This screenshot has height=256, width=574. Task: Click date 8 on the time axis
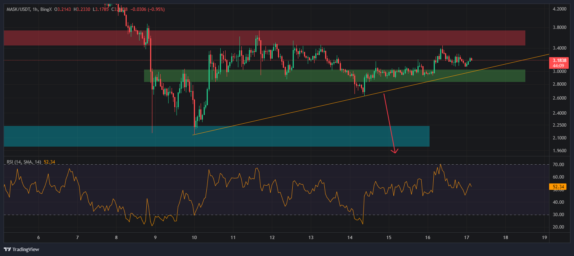(x=116, y=238)
